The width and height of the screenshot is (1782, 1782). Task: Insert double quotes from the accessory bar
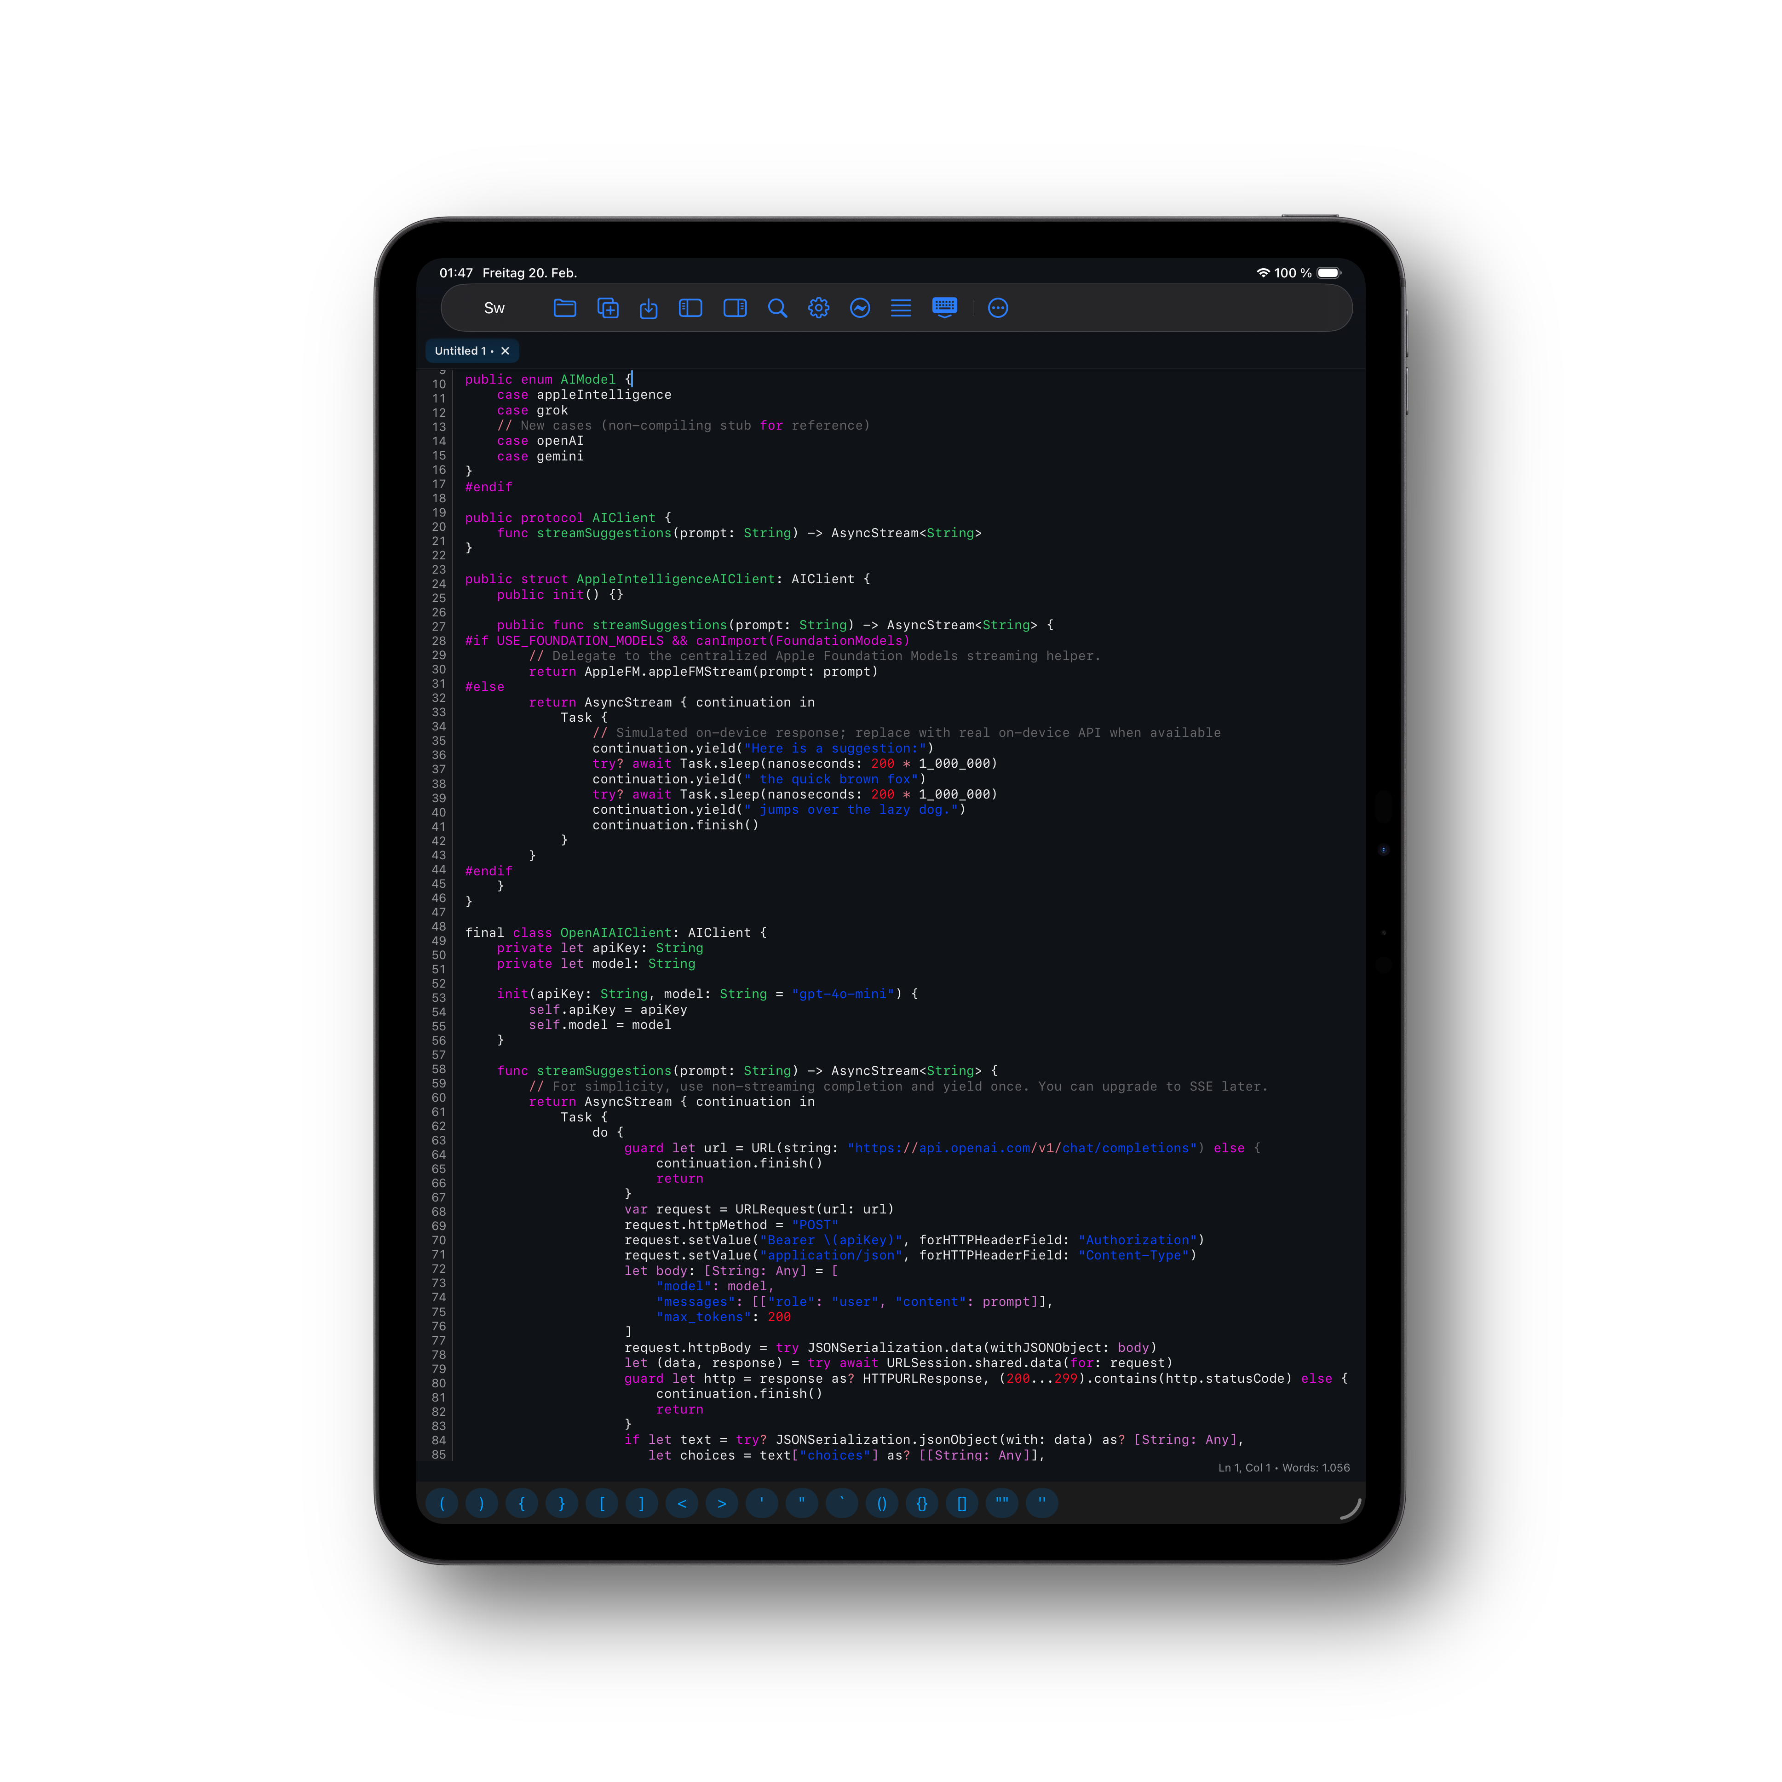[1002, 1503]
